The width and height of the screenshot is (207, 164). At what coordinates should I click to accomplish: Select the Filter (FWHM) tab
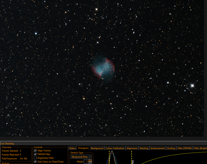tap(184, 148)
